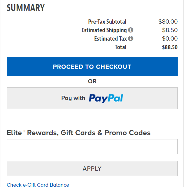Image resolution: width=184 pixels, height=187 pixels.
Task: Select the $8.50 shipping amount
Action: click(x=170, y=30)
